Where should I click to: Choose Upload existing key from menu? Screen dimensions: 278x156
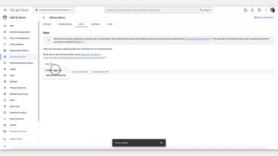[x=56, y=75]
